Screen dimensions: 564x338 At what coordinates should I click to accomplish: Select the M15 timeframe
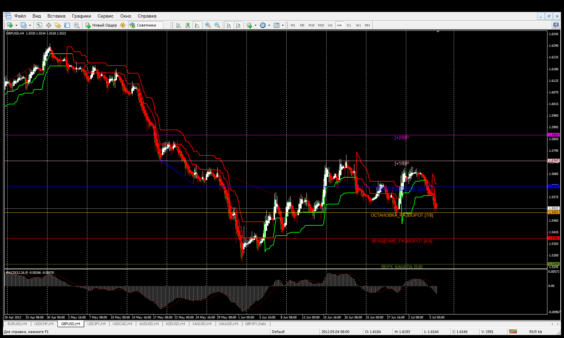(x=312, y=25)
